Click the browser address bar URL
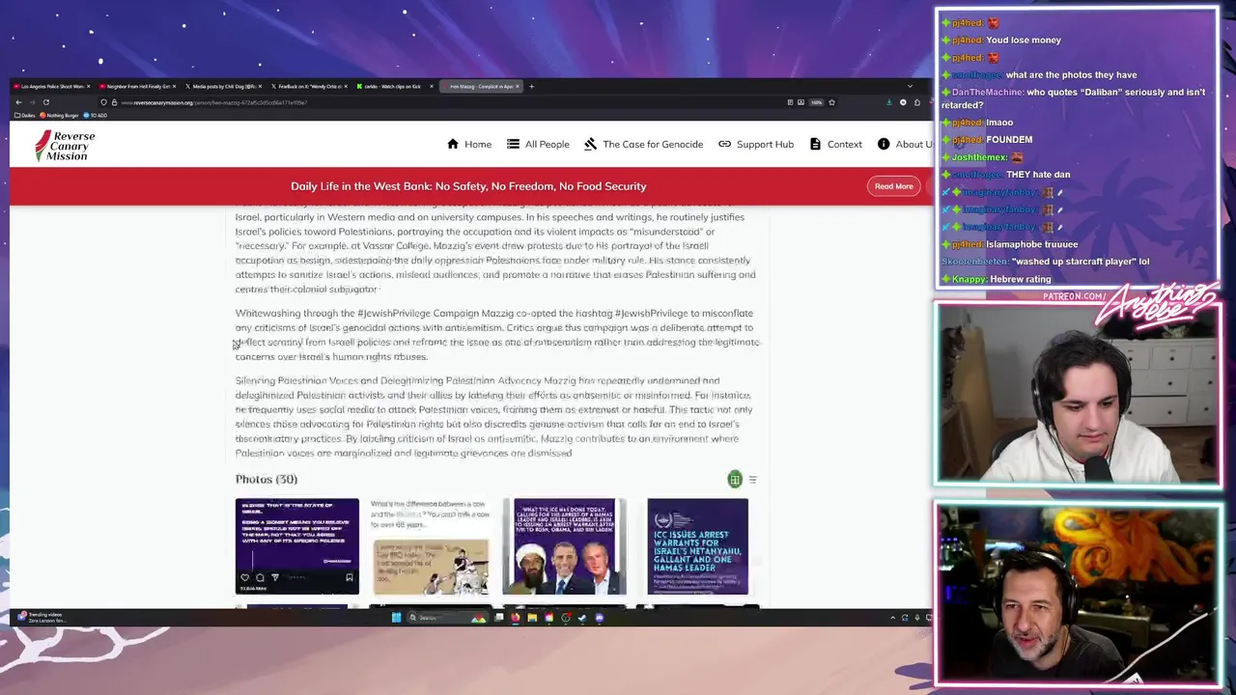The image size is (1236, 695). click(212, 102)
